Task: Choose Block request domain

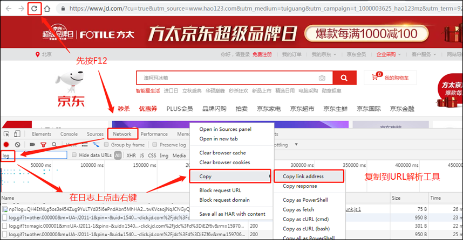Action: (224, 200)
